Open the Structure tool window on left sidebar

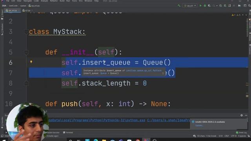coord(2,29)
